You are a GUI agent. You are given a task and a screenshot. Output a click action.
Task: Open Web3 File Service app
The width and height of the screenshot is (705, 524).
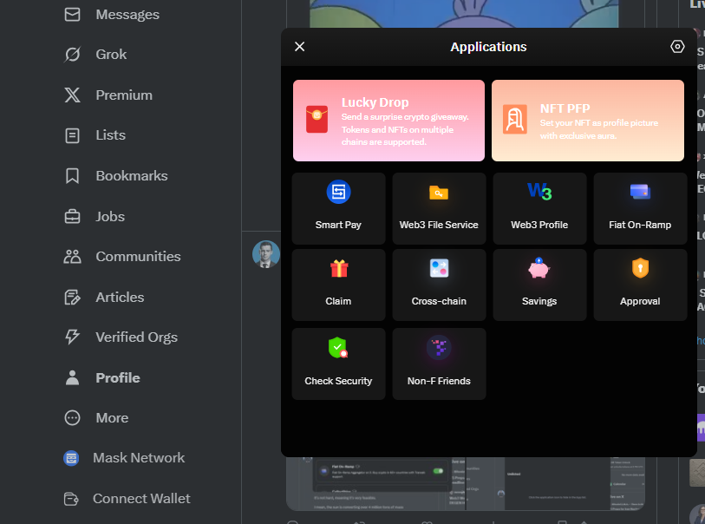pos(439,209)
